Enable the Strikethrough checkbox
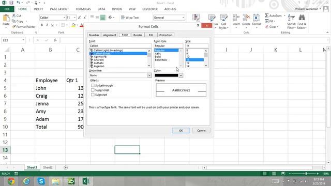The image size is (331, 186). point(93,85)
